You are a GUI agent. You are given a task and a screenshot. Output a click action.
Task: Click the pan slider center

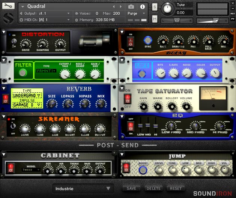(x=177, y=21)
